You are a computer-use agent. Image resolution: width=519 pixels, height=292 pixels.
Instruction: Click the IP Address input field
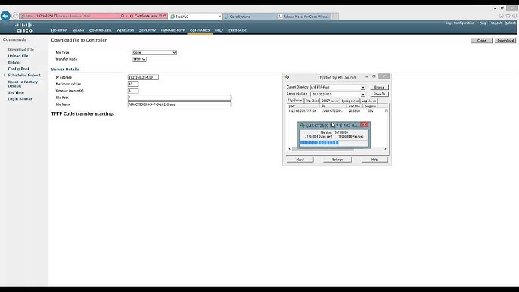click(143, 77)
